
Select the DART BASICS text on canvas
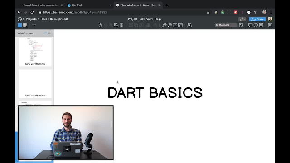tap(155, 92)
